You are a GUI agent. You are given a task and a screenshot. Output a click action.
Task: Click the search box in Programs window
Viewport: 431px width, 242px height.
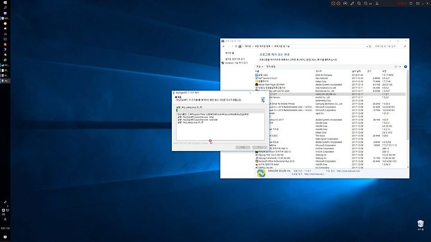(390, 47)
